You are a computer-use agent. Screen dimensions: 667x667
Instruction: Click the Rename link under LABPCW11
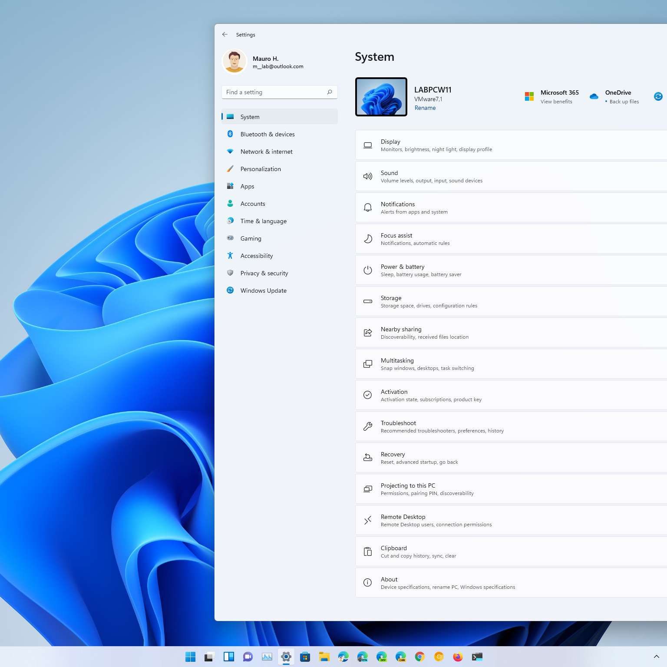coord(425,108)
